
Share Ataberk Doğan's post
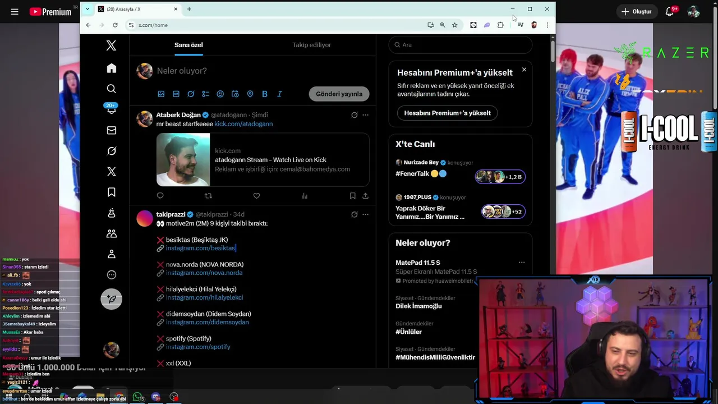(x=365, y=196)
